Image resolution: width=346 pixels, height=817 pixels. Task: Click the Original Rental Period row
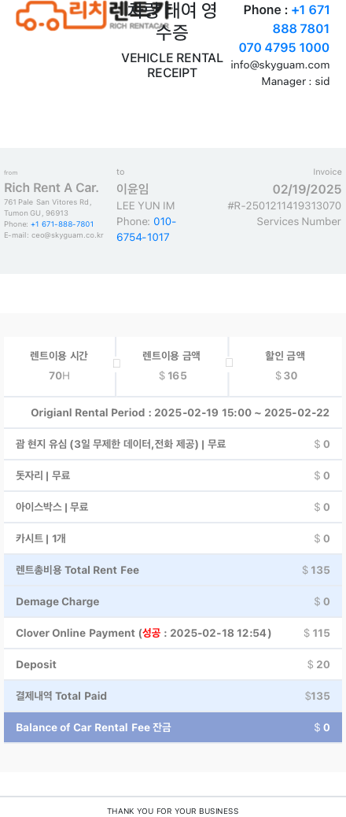pyautogui.click(x=173, y=412)
